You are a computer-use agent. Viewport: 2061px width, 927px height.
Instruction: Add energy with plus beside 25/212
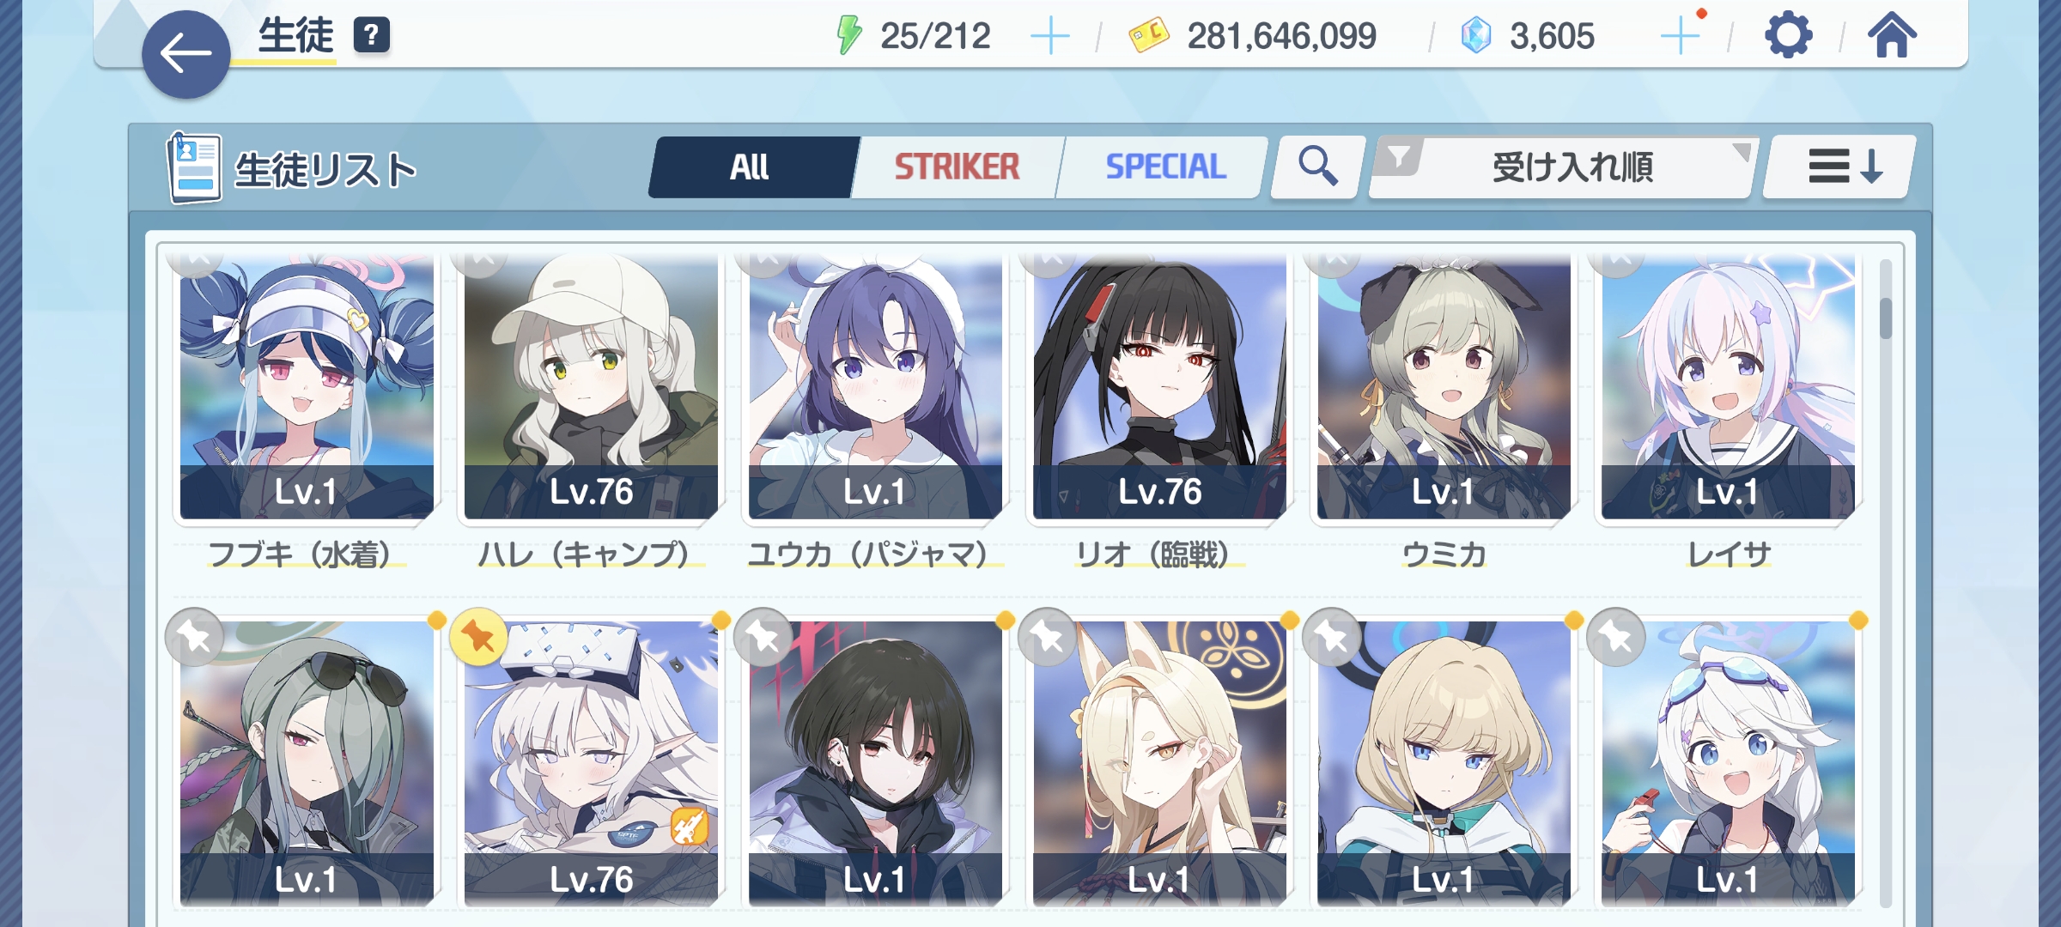pos(1049,37)
